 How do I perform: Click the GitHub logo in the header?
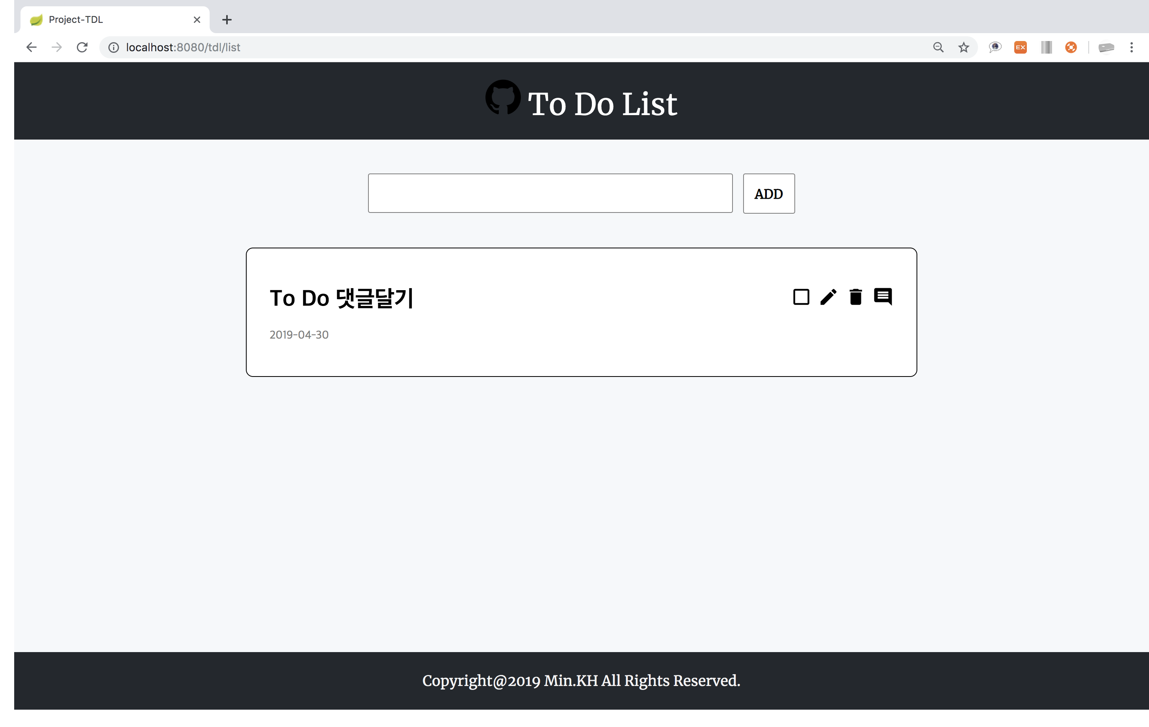pyautogui.click(x=503, y=97)
